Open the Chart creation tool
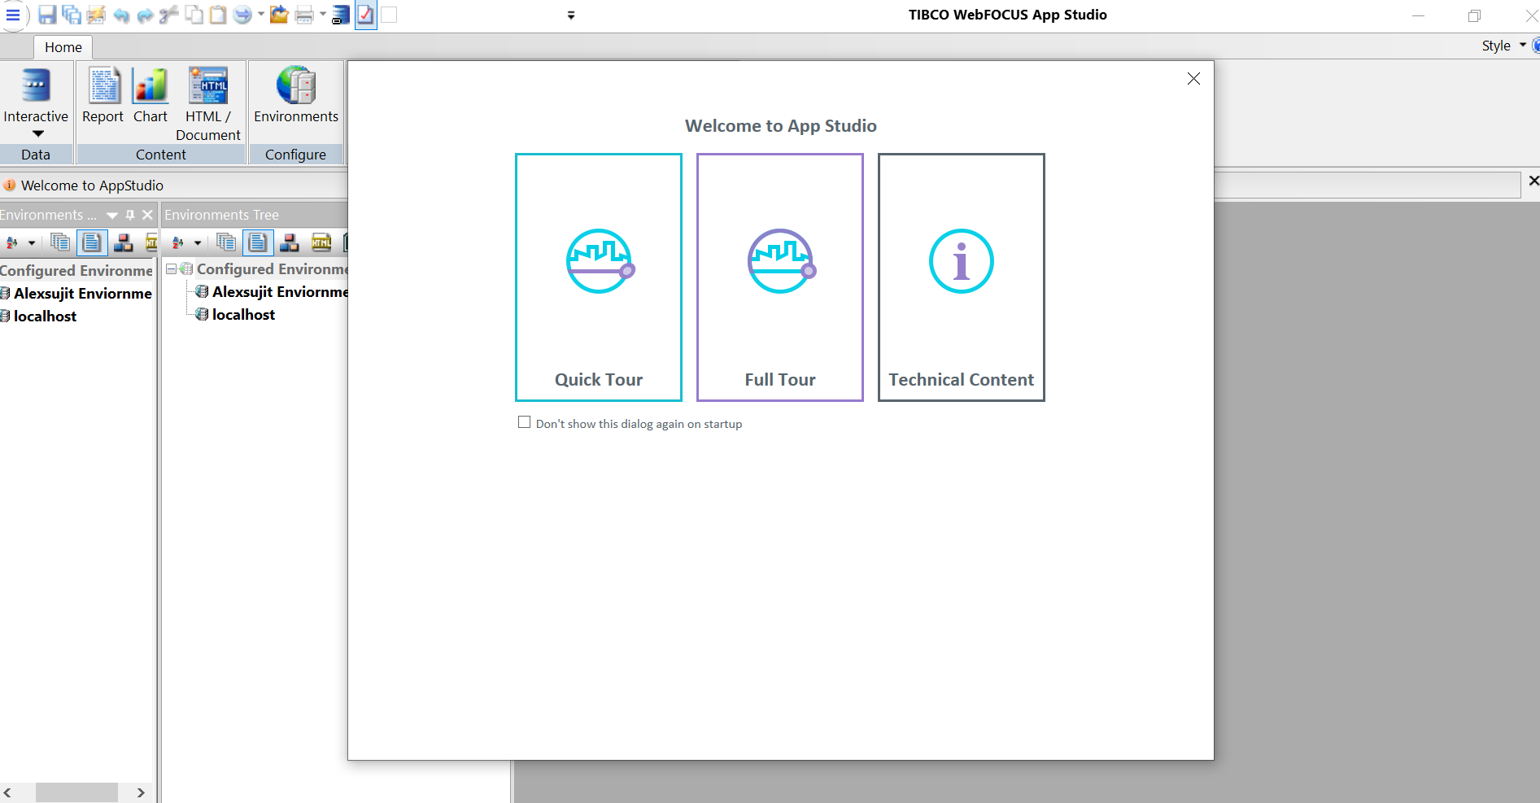 [150, 96]
